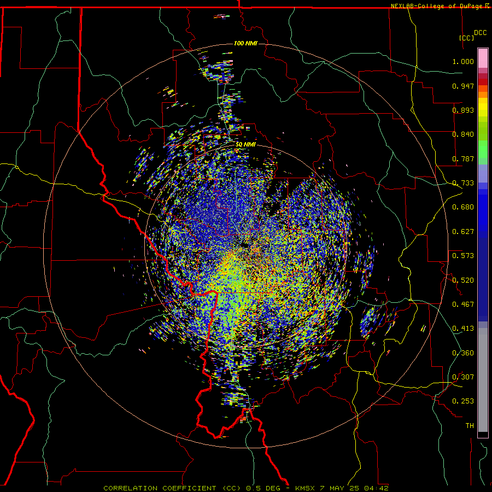The width and height of the screenshot is (492, 492).
Task: Click the 0.680 scale value
Action: pyautogui.click(x=463, y=207)
